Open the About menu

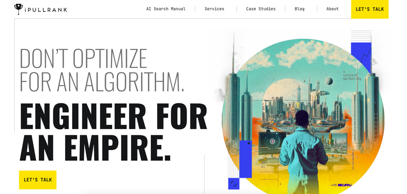pyautogui.click(x=333, y=9)
